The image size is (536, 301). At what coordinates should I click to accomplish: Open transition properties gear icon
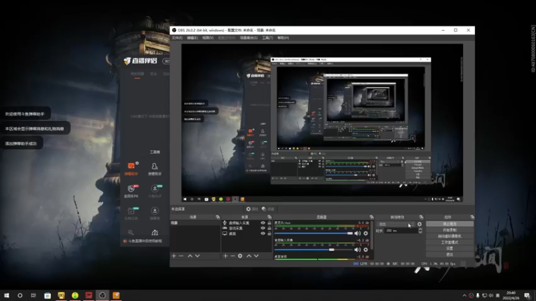point(419,224)
